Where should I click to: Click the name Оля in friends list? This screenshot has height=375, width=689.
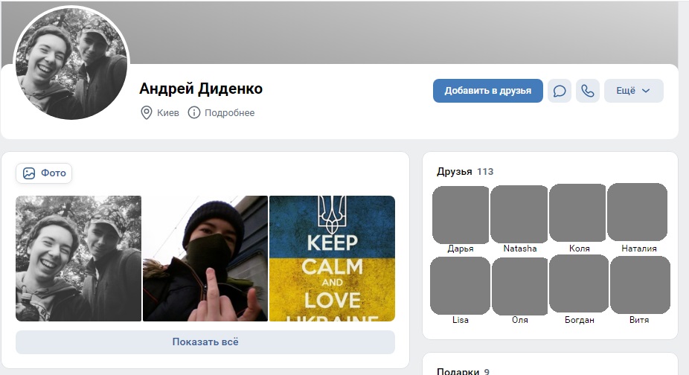point(520,320)
